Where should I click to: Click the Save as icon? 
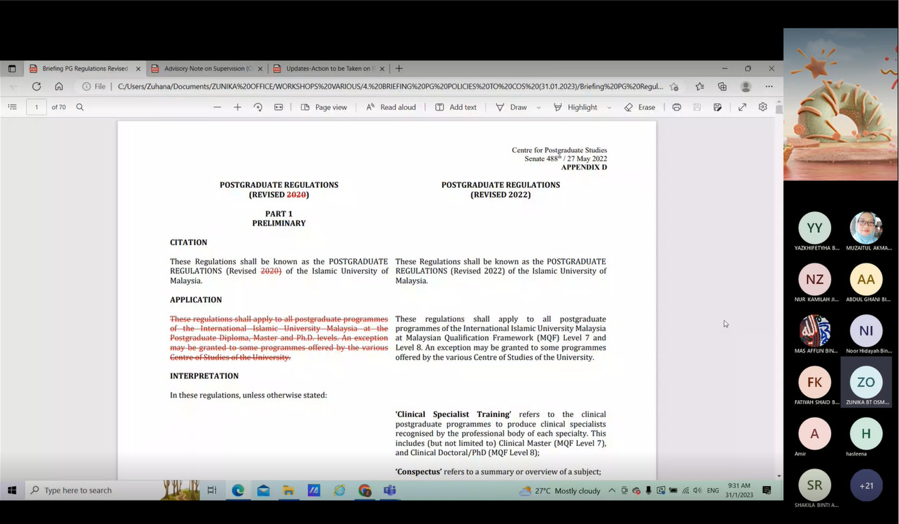[717, 107]
